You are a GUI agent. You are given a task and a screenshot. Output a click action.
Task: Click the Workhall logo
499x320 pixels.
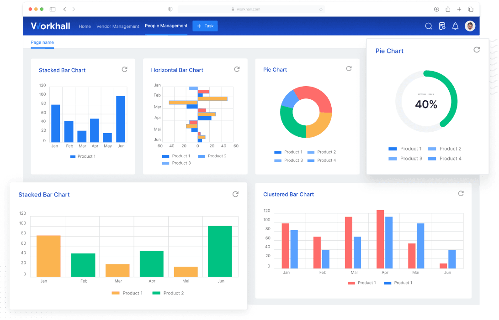point(50,26)
